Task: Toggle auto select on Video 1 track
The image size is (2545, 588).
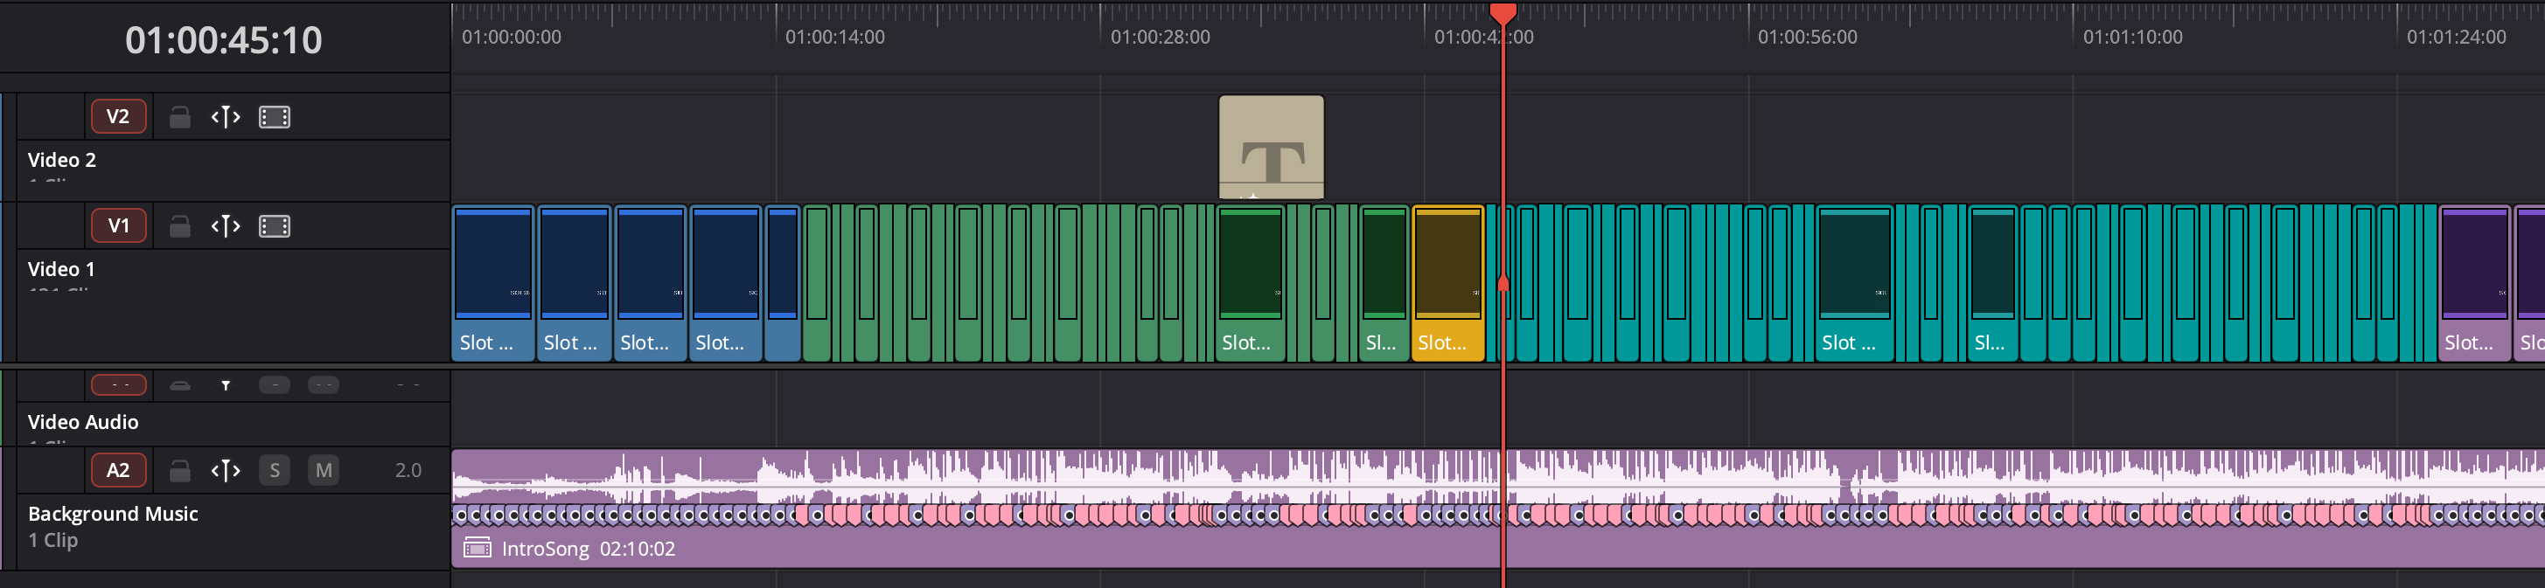Action: pos(226,226)
